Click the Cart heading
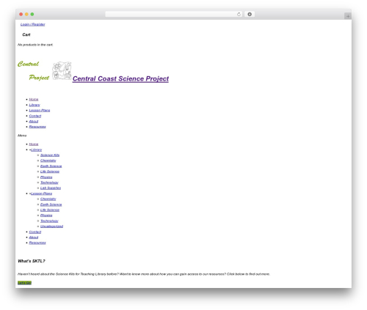The width and height of the screenshot is (367, 310). pyautogui.click(x=26, y=34)
